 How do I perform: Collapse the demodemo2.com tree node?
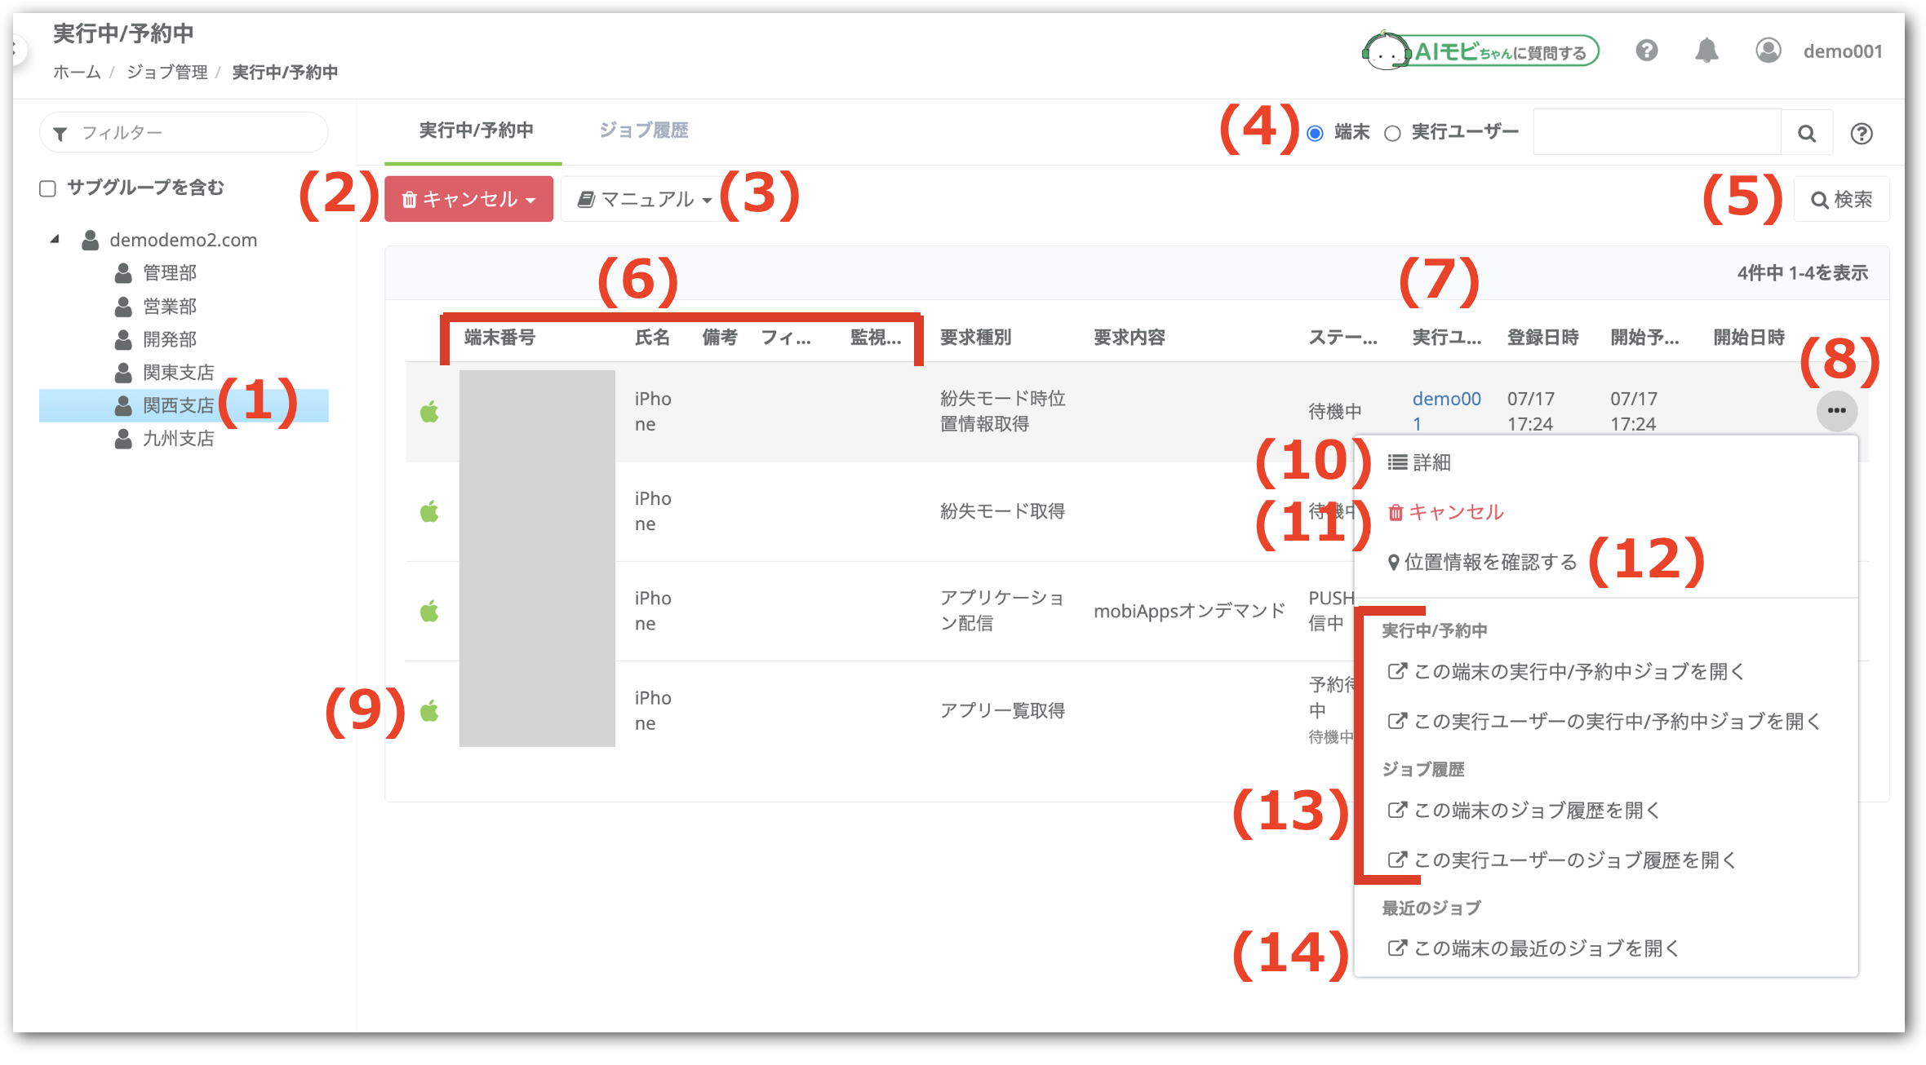(x=55, y=239)
